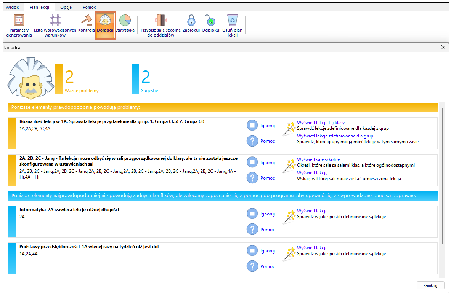Click Ignoruj icon for 2A, 2B, 2C - Jang problem
This screenshot has width=451, height=295.
tap(252, 162)
